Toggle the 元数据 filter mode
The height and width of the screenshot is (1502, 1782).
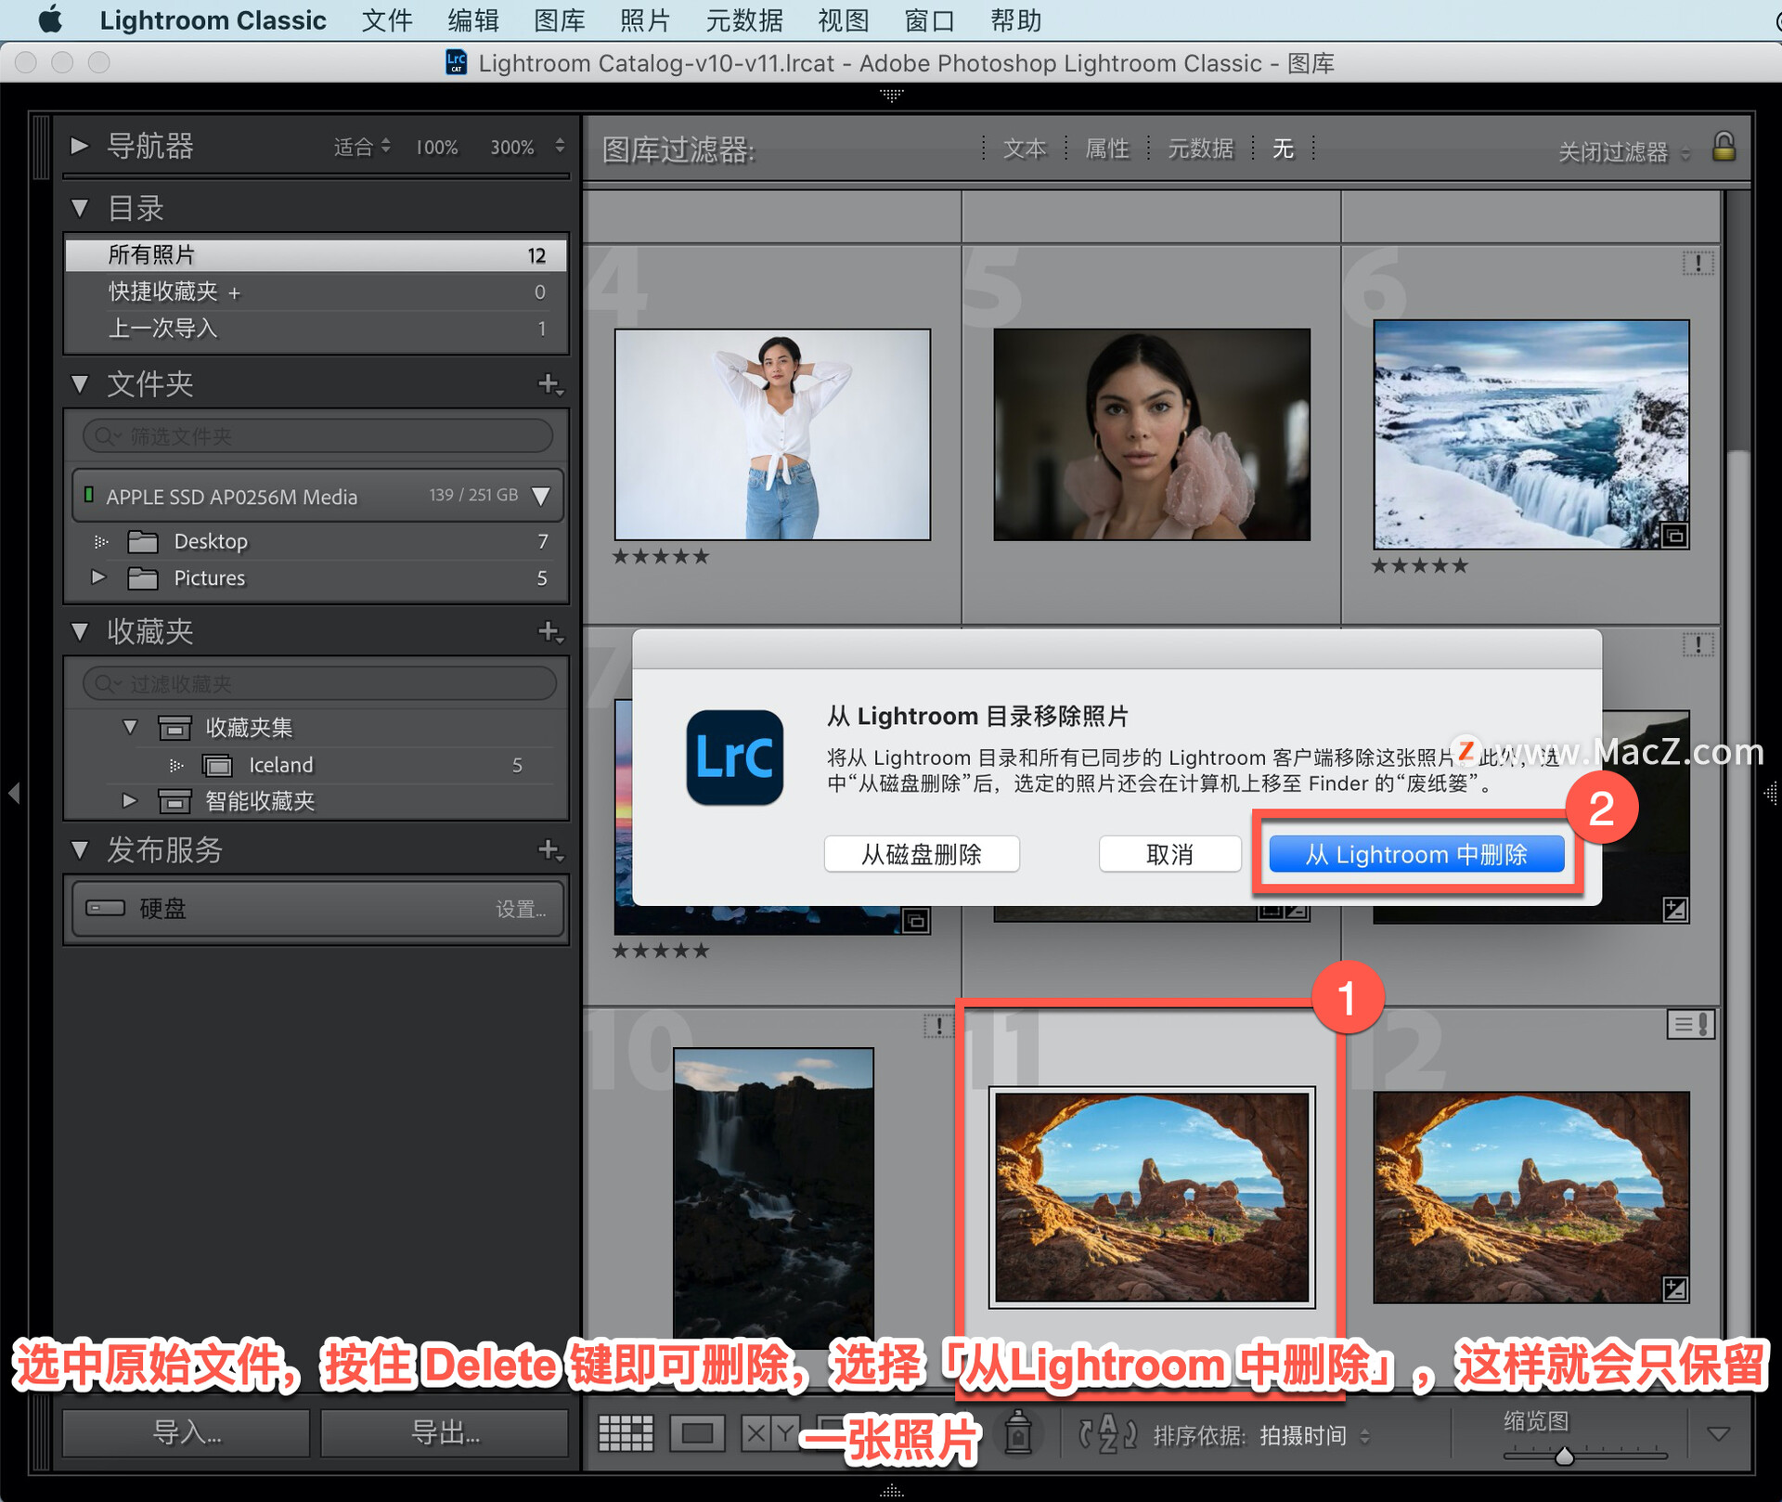pos(1200,149)
